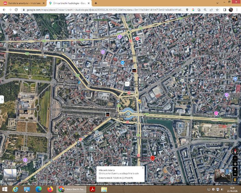Viewport: 241px width, 193px height.
Task: Zoom out of the map
Action: coord(235,174)
